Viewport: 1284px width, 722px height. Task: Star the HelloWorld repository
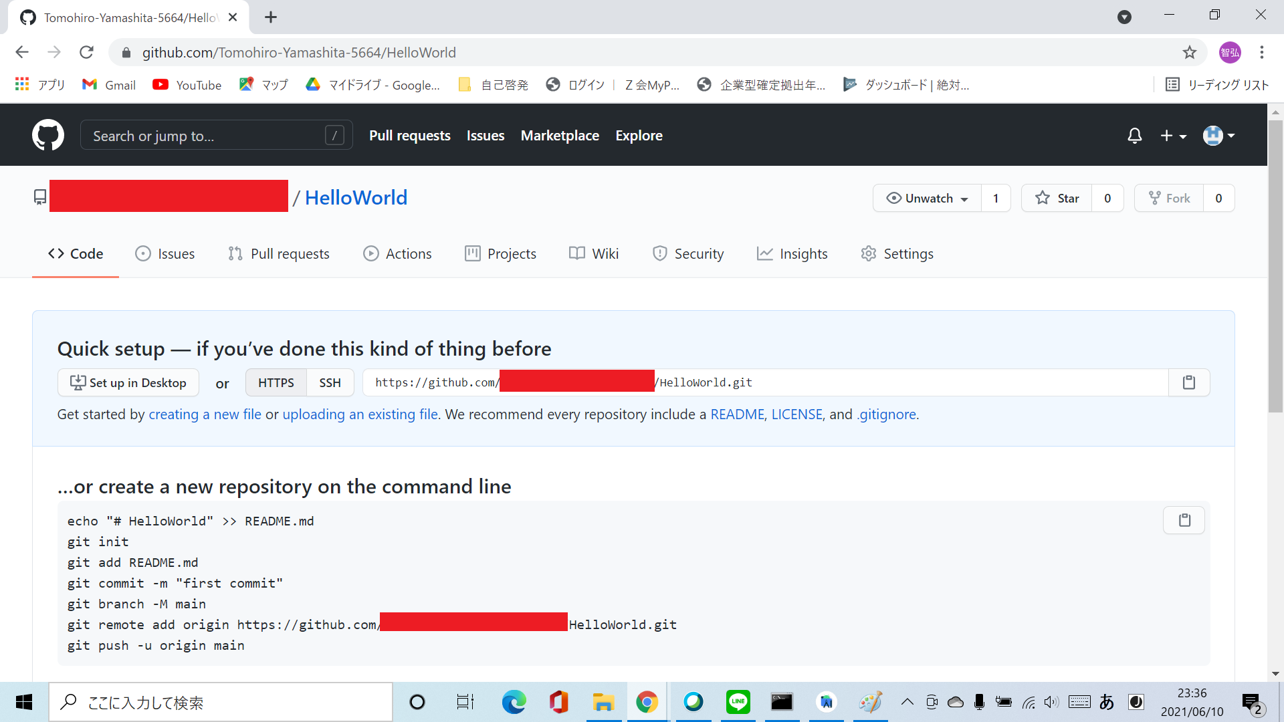pos(1057,198)
